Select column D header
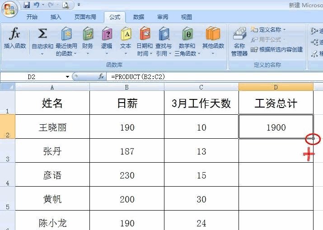This screenshot has width=323, height=230. [276, 87]
